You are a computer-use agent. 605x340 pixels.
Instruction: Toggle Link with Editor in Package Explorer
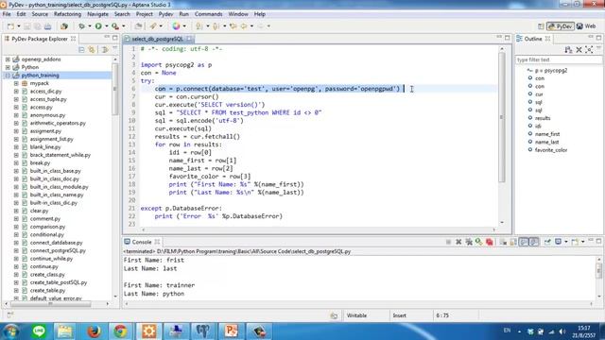click(92, 50)
